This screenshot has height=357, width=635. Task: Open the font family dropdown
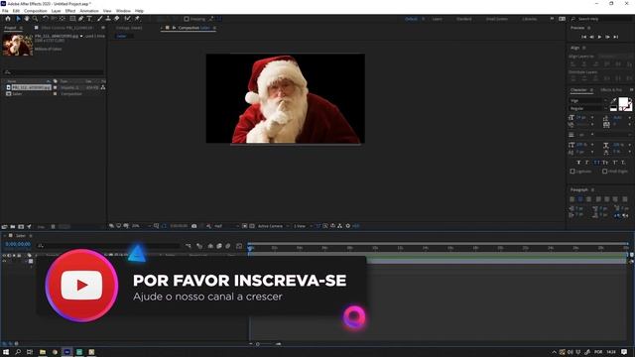[588, 100]
